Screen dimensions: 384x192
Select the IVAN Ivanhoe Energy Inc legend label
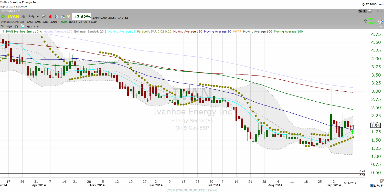click(x=24, y=32)
